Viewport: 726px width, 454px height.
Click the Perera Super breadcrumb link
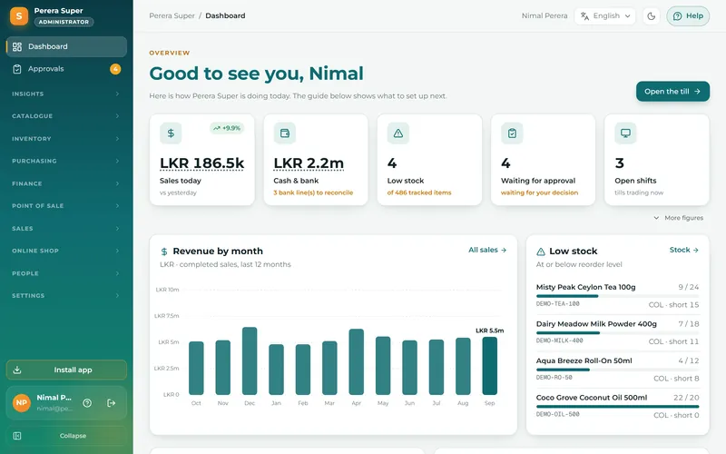click(172, 15)
